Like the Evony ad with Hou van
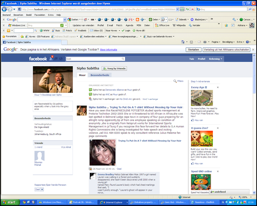Screen dimensions: 257x206 (197, 120)
